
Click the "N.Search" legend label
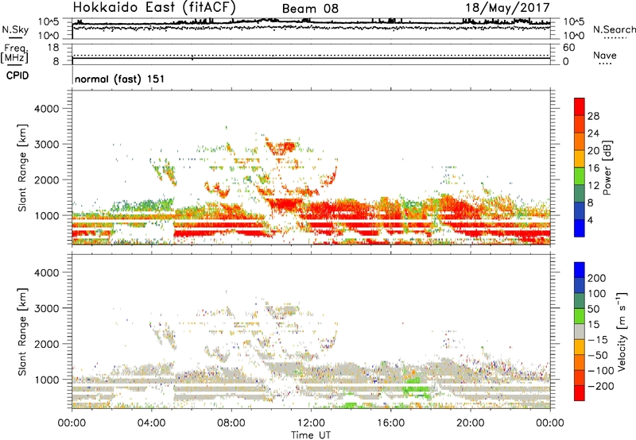[614, 29]
